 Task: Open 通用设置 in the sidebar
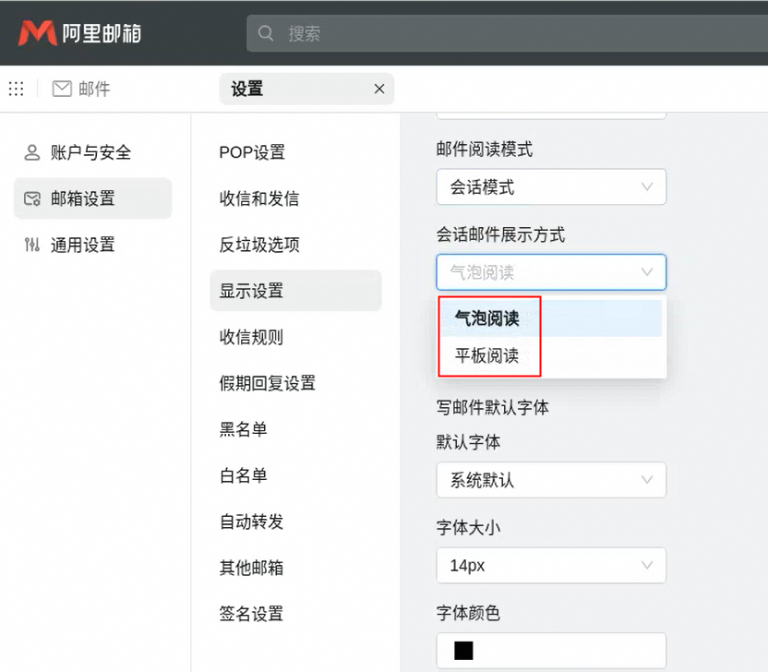click(82, 245)
